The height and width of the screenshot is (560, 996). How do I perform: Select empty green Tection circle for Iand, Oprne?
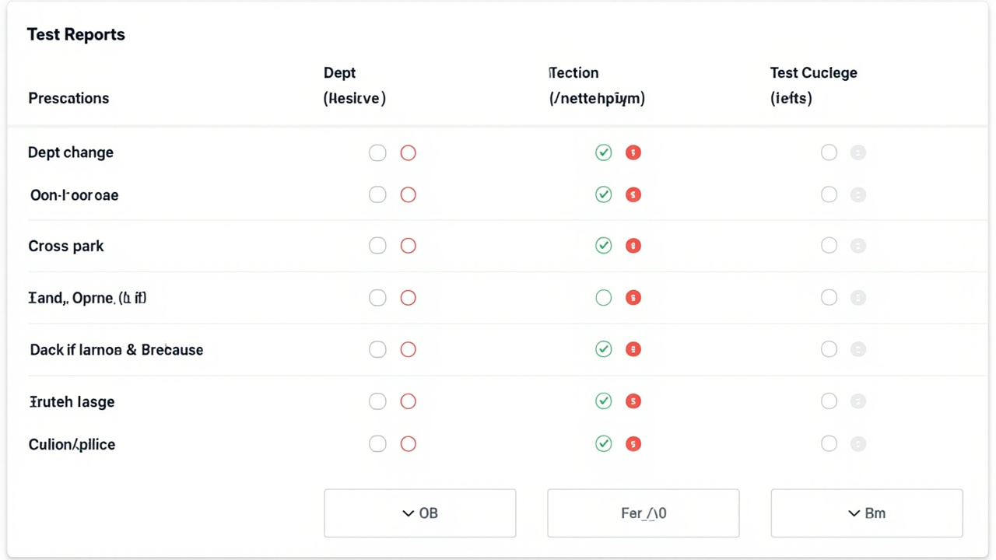click(604, 298)
